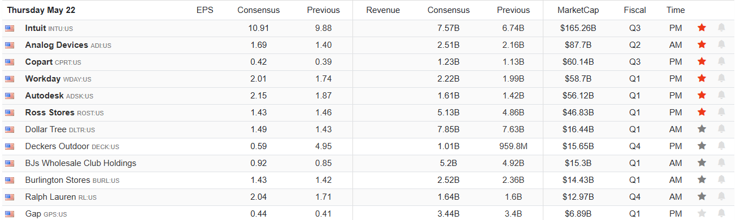The height and width of the screenshot is (220, 736).
Task: Click Intuit's $165.26B market cap value
Action: tap(578, 28)
